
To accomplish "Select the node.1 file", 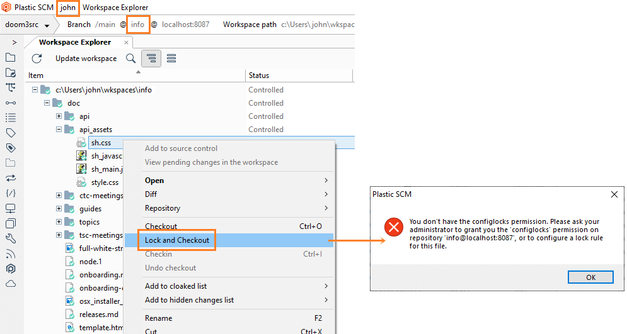I will [x=90, y=262].
